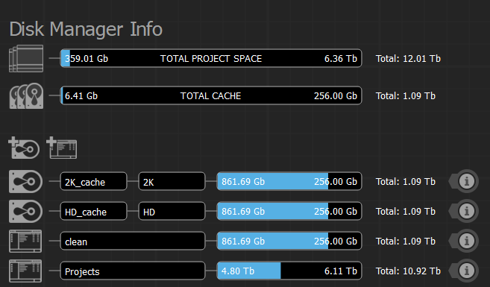This screenshot has height=287, width=490.
Task: Click the 2K_cache usage bar
Action: click(289, 181)
